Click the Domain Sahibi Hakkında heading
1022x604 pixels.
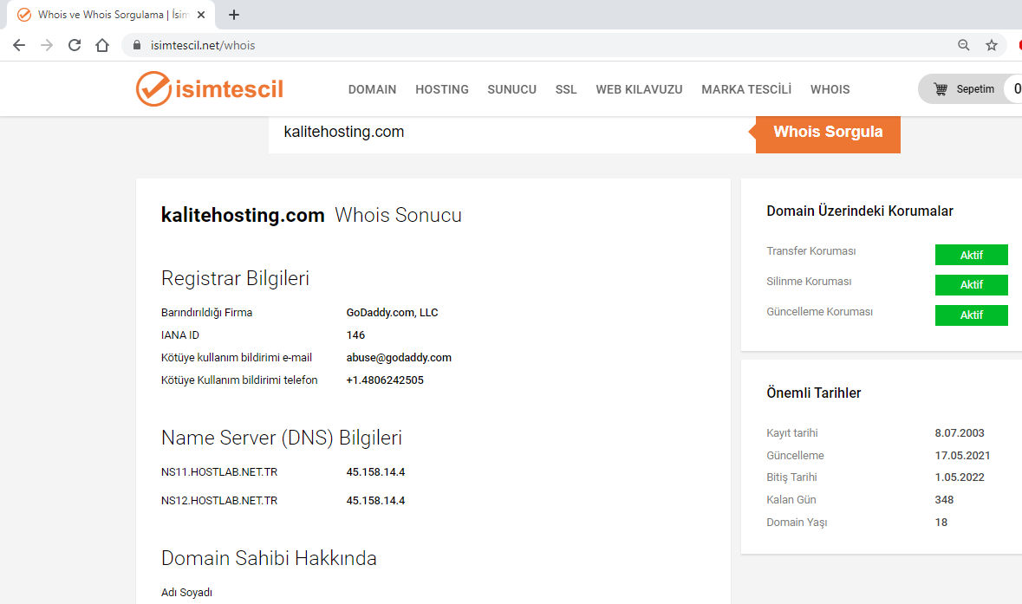click(269, 558)
